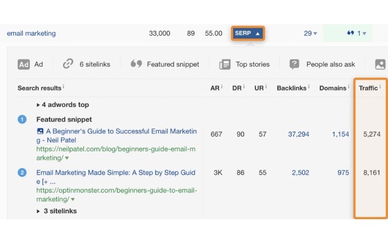Click the Featured snippet quote icon
This screenshot has width=388, height=243.
pyautogui.click(x=136, y=64)
